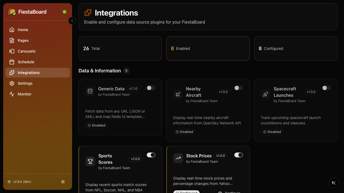Open the Monitor view
The width and height of the screenshot is (344, 193).
38,94
